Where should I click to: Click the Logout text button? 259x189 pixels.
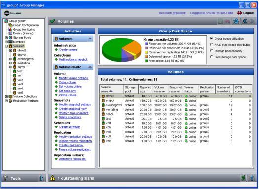pos(248,13)
